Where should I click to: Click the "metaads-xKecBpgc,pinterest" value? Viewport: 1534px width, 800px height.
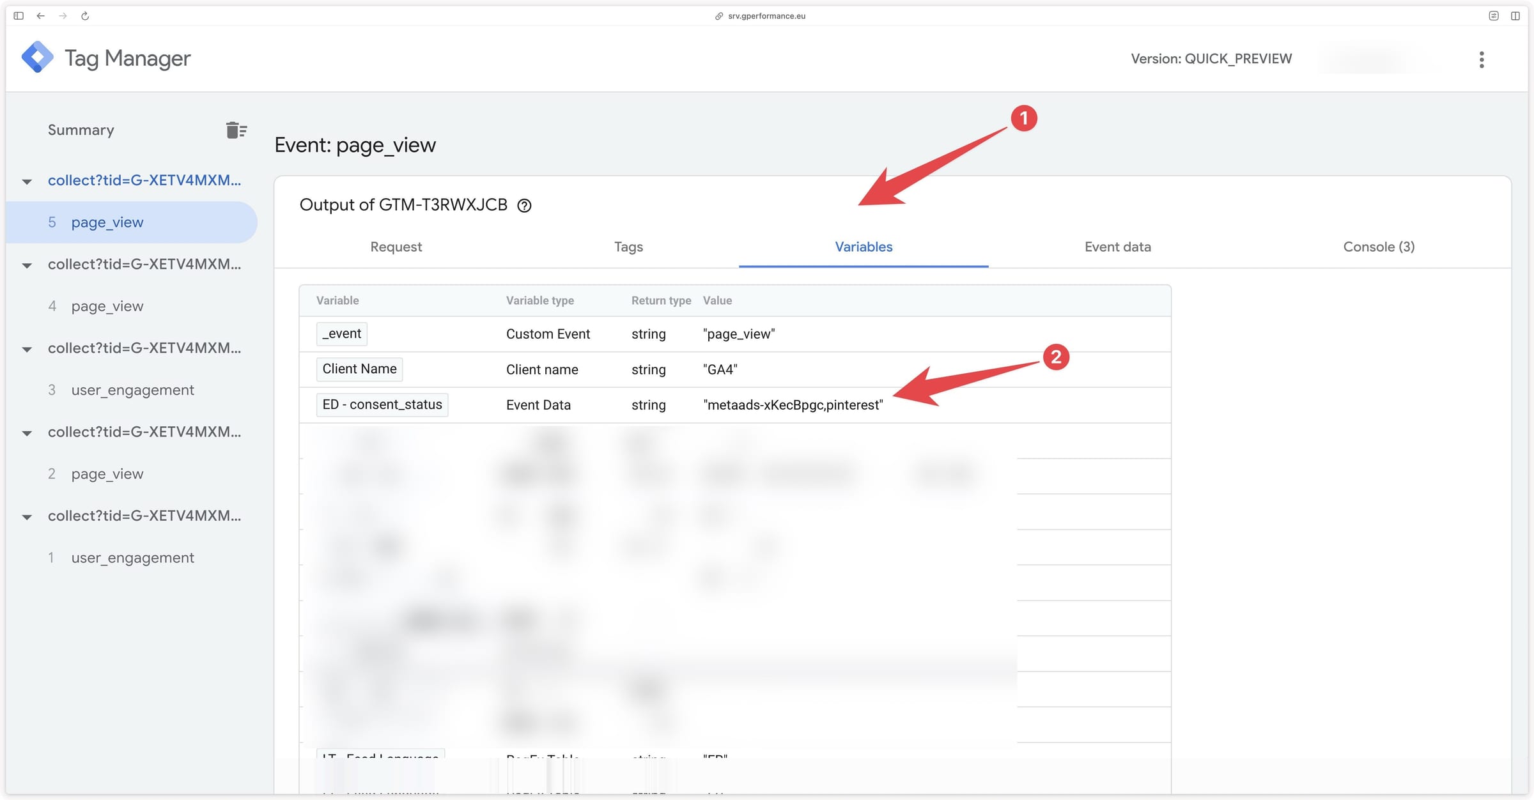(x=793, y=405)
